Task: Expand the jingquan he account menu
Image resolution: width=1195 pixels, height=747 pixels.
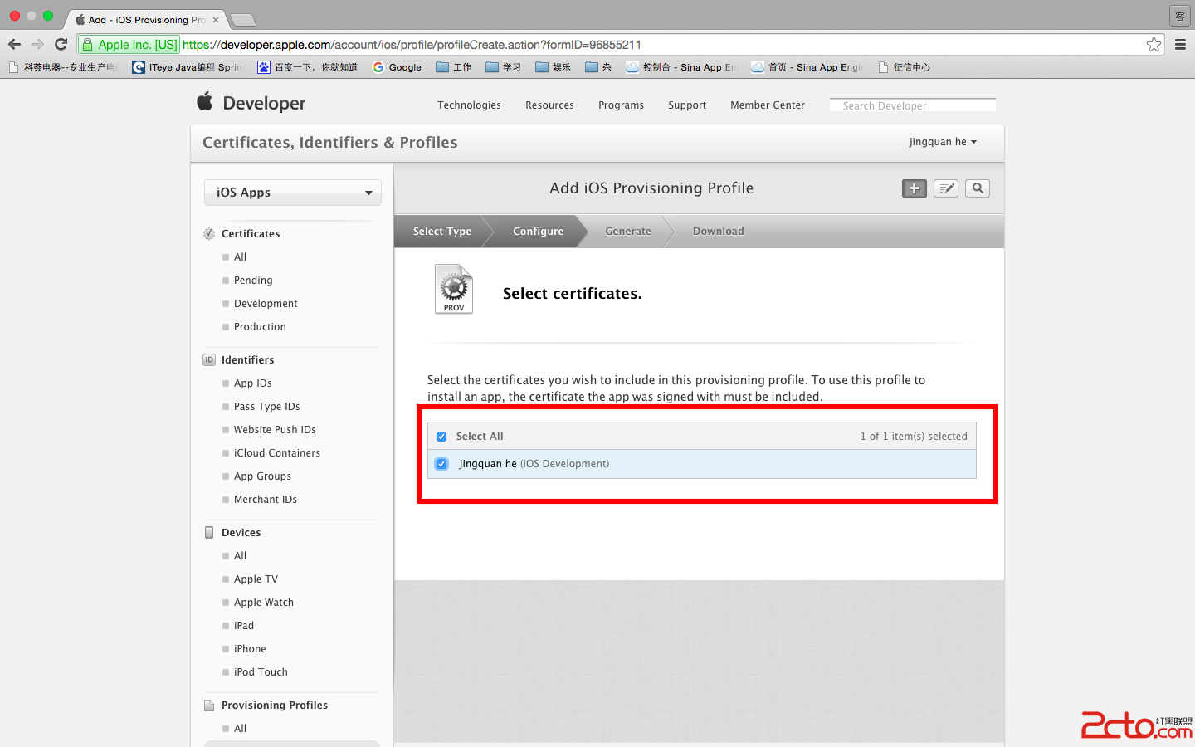Action: click(943, 142)
